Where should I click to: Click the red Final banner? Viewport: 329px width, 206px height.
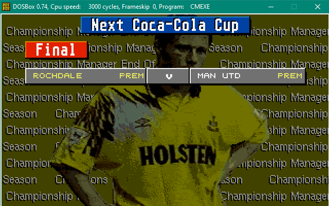56,49
